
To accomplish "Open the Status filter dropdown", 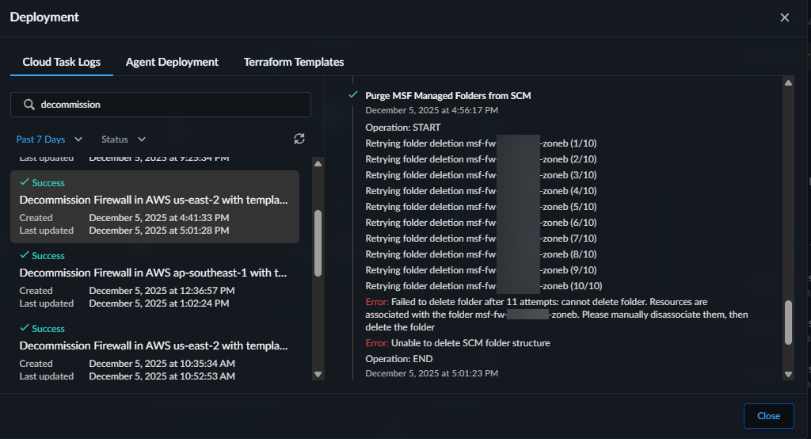I will point(124,139).
